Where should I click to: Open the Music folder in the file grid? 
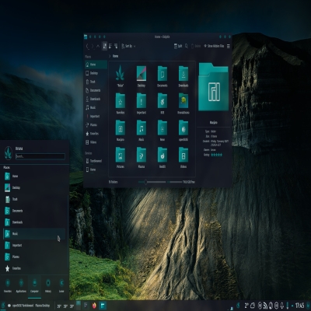point(142,128)
